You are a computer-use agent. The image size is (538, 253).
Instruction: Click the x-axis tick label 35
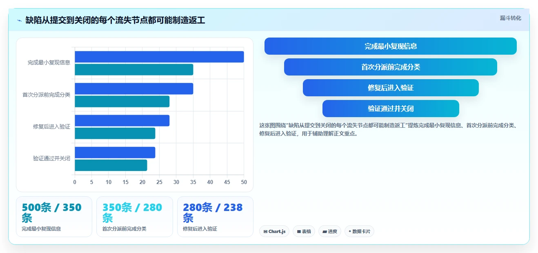coord(193,182)
